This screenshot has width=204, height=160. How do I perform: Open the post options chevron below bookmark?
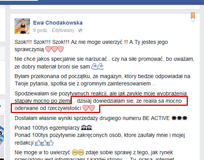point(193,21)
